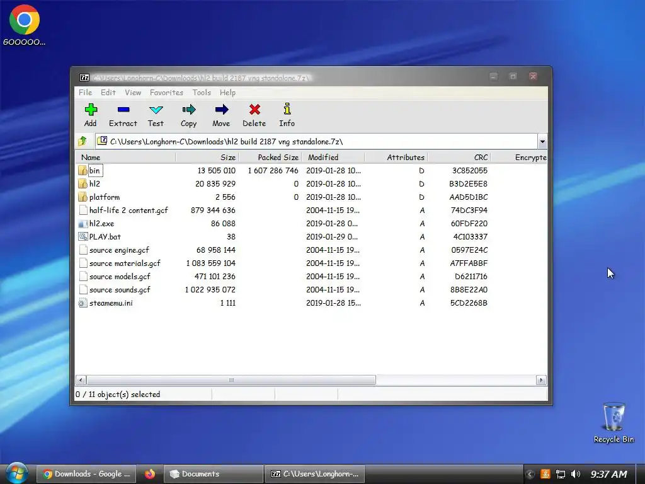The width and height of the screenshot is (645, 484).
Task: Click Firefox icon in taskbar
Action: coord(150,474)
